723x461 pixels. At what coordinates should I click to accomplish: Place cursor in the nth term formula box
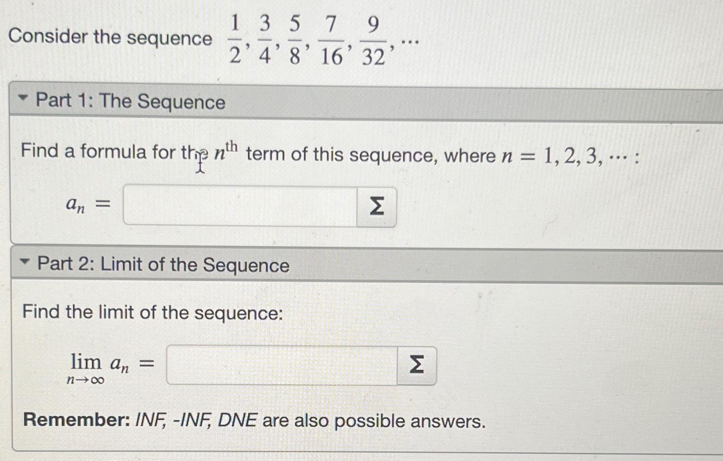[x=240, y=207]
